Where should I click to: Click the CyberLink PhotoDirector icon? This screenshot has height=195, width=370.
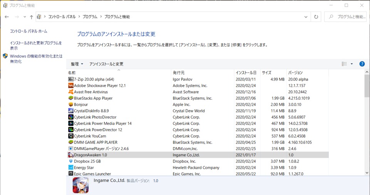coord(71,117)
